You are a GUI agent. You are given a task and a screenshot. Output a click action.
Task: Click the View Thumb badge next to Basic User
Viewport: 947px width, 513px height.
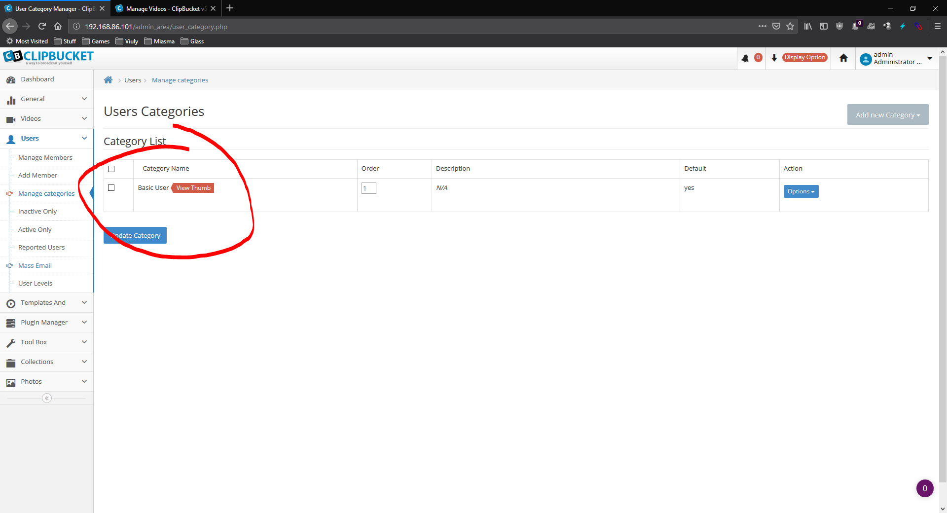[x=192, y=188]
